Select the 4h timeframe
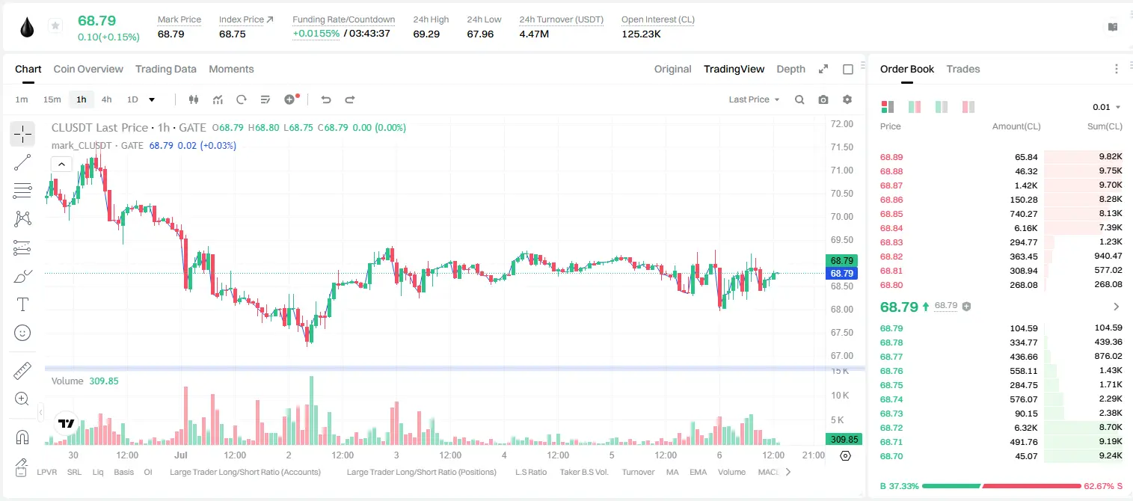This screenshot has width=1133, height=501. [107, 99]
